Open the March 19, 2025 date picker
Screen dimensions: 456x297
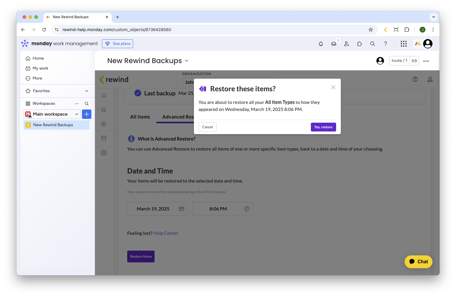coord(157,209)
